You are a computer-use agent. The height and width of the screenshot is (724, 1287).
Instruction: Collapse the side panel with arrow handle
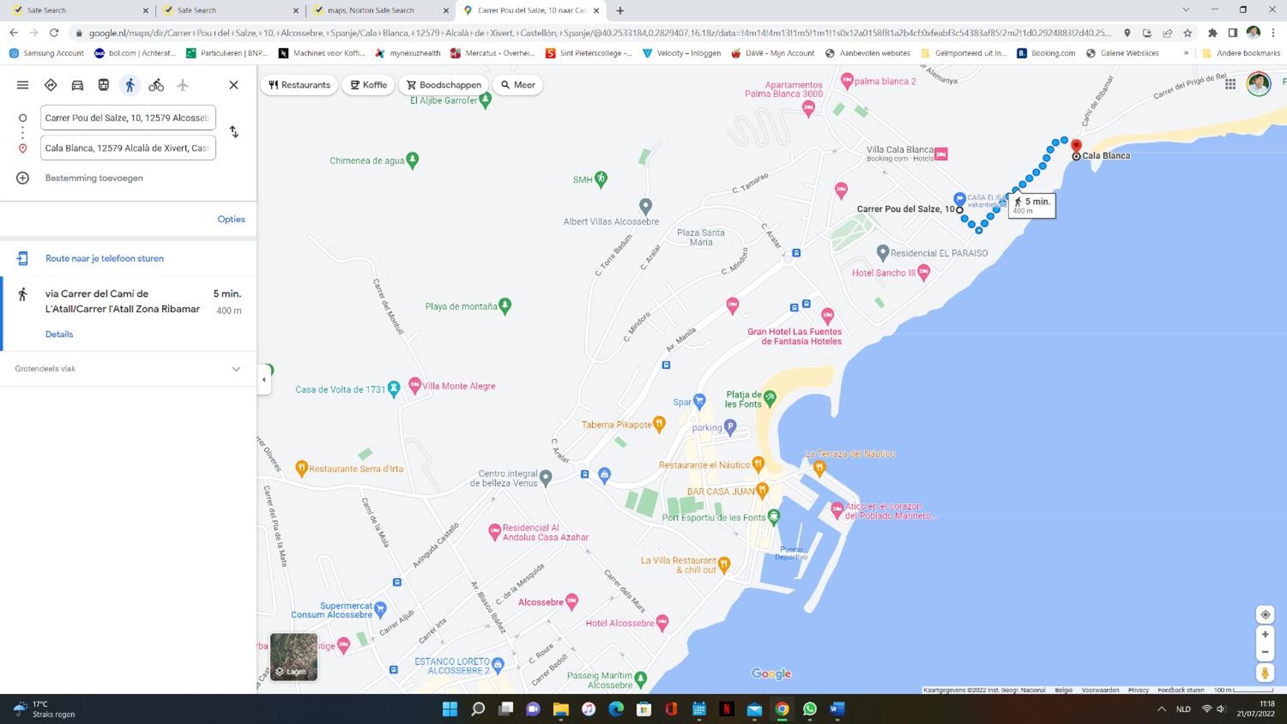coord(264,380)
